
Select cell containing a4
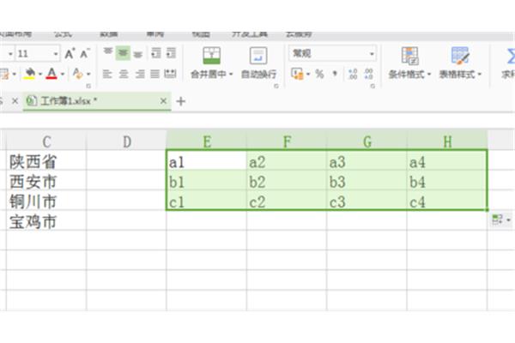point(447,161)
